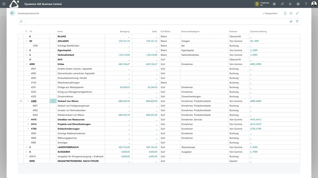Toggle the filter pane icon
The height and width of the screenshot is (178, 318).
point(297,22)
